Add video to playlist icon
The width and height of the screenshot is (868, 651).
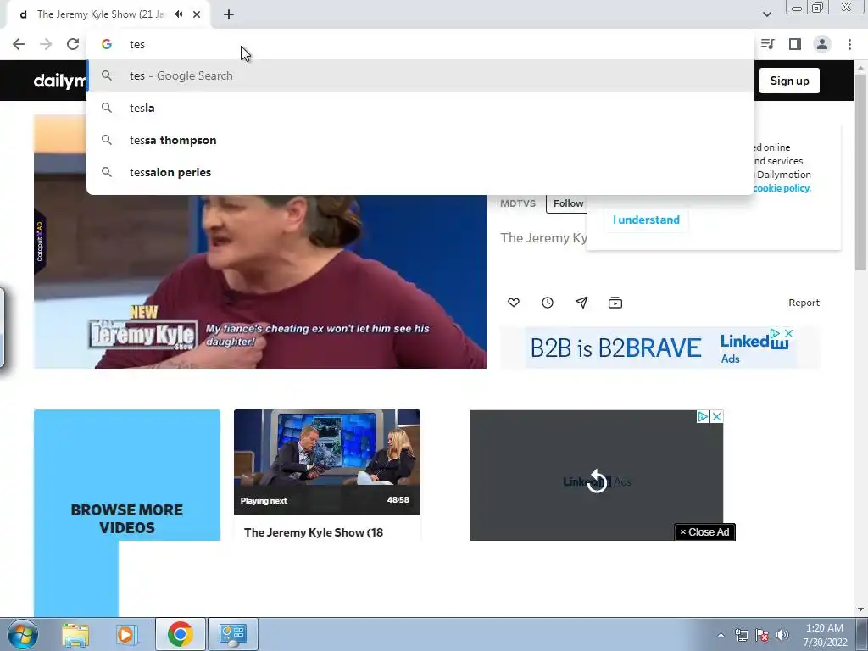pos(615,303)
